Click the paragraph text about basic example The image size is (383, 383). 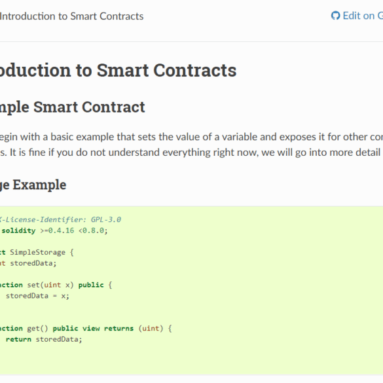(191, 137)
